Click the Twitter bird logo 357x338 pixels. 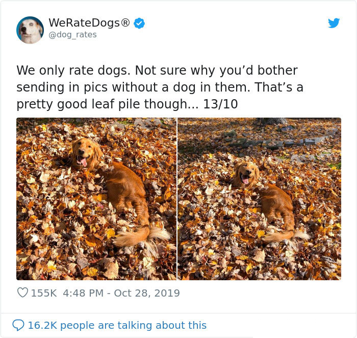[334, 23]
